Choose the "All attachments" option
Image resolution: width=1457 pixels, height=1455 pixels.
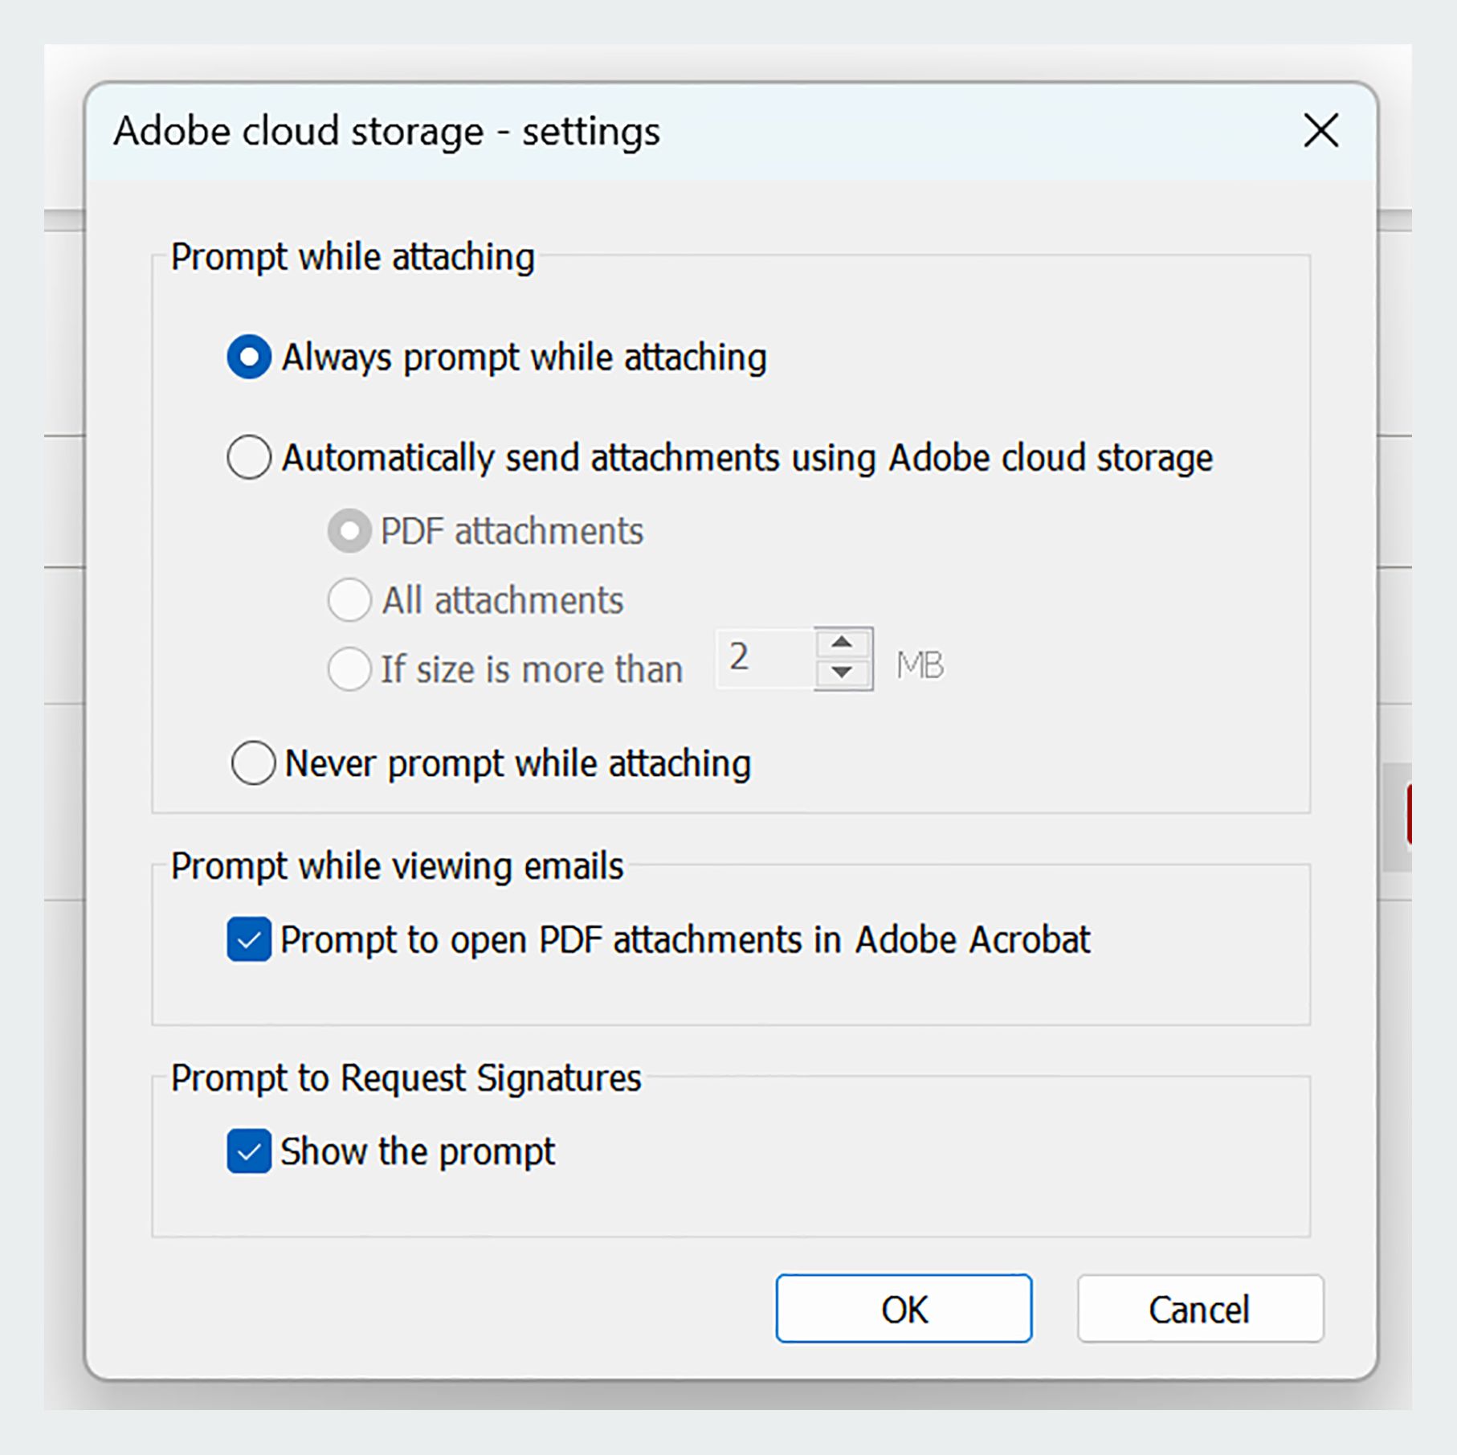(x=349, y=599)
